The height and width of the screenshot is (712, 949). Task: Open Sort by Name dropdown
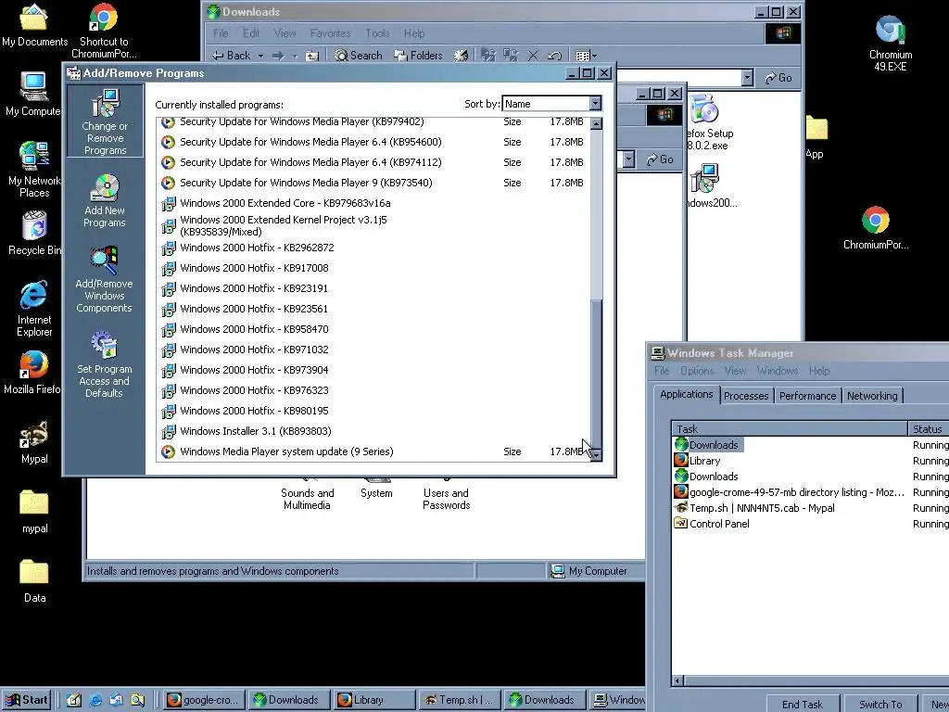click(595, 104)
